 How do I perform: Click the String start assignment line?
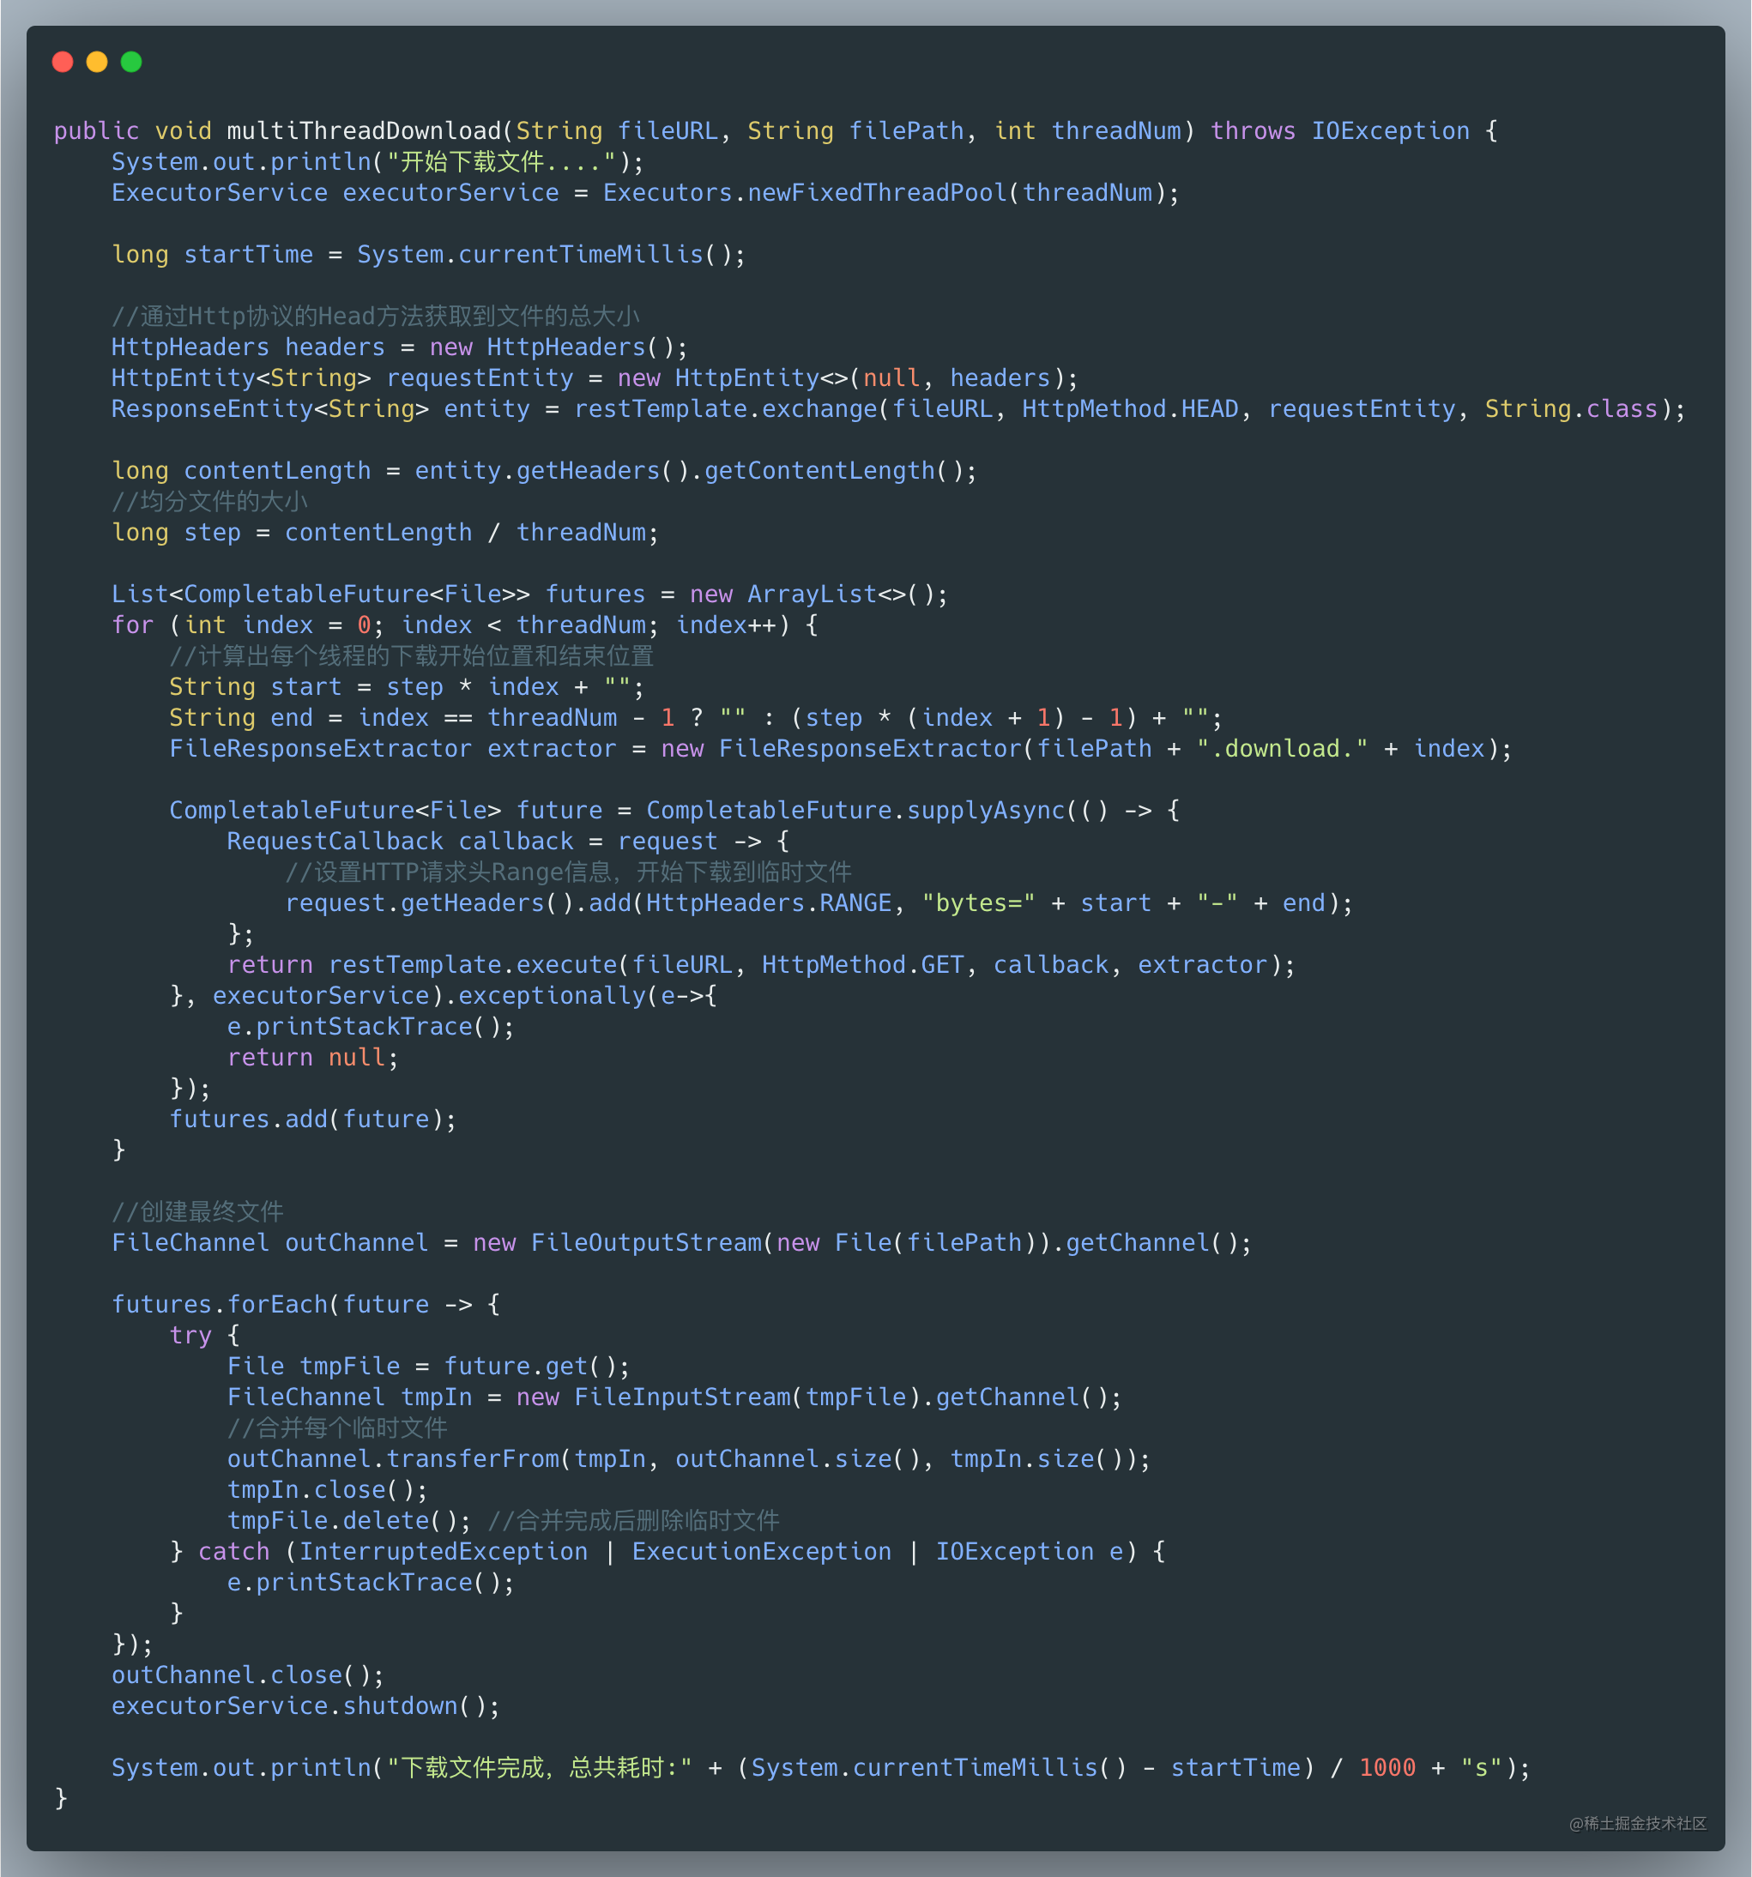(x=406, y=686)
